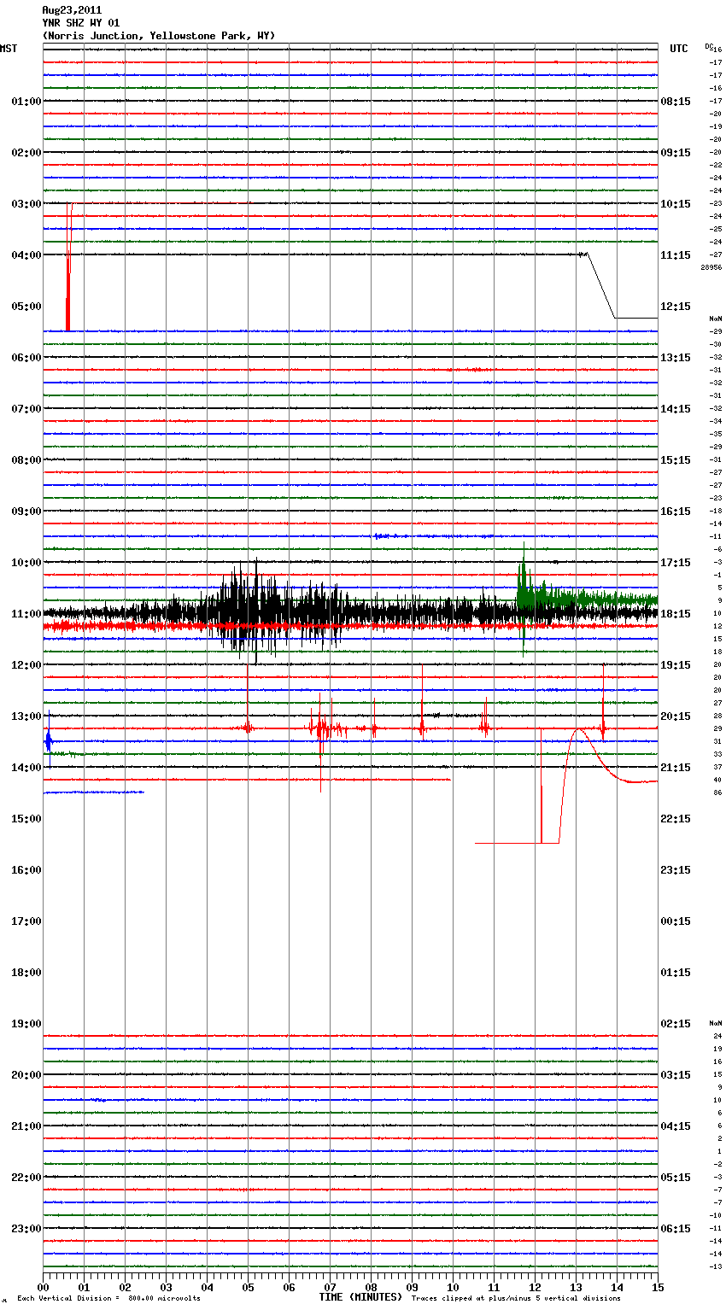This screenshot has height=1310, width=726.
Task: Click the 02:15 UTC time label
Action: (676, 1024)
